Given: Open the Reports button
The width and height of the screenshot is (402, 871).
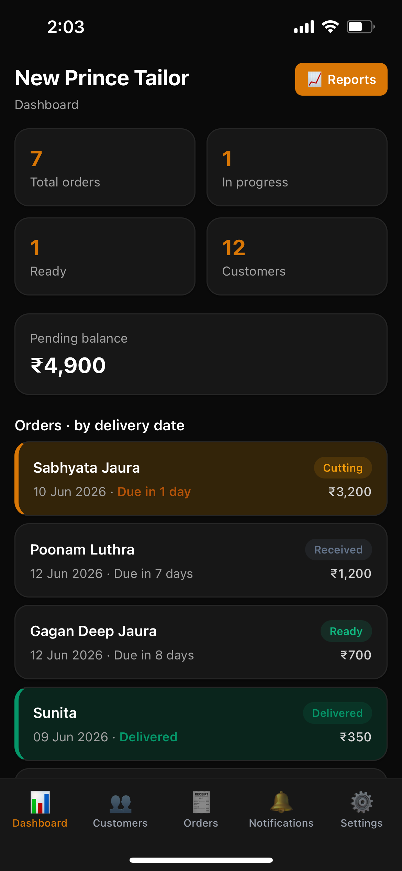Looking at the screenshot, I should click(x=341, y=79).
